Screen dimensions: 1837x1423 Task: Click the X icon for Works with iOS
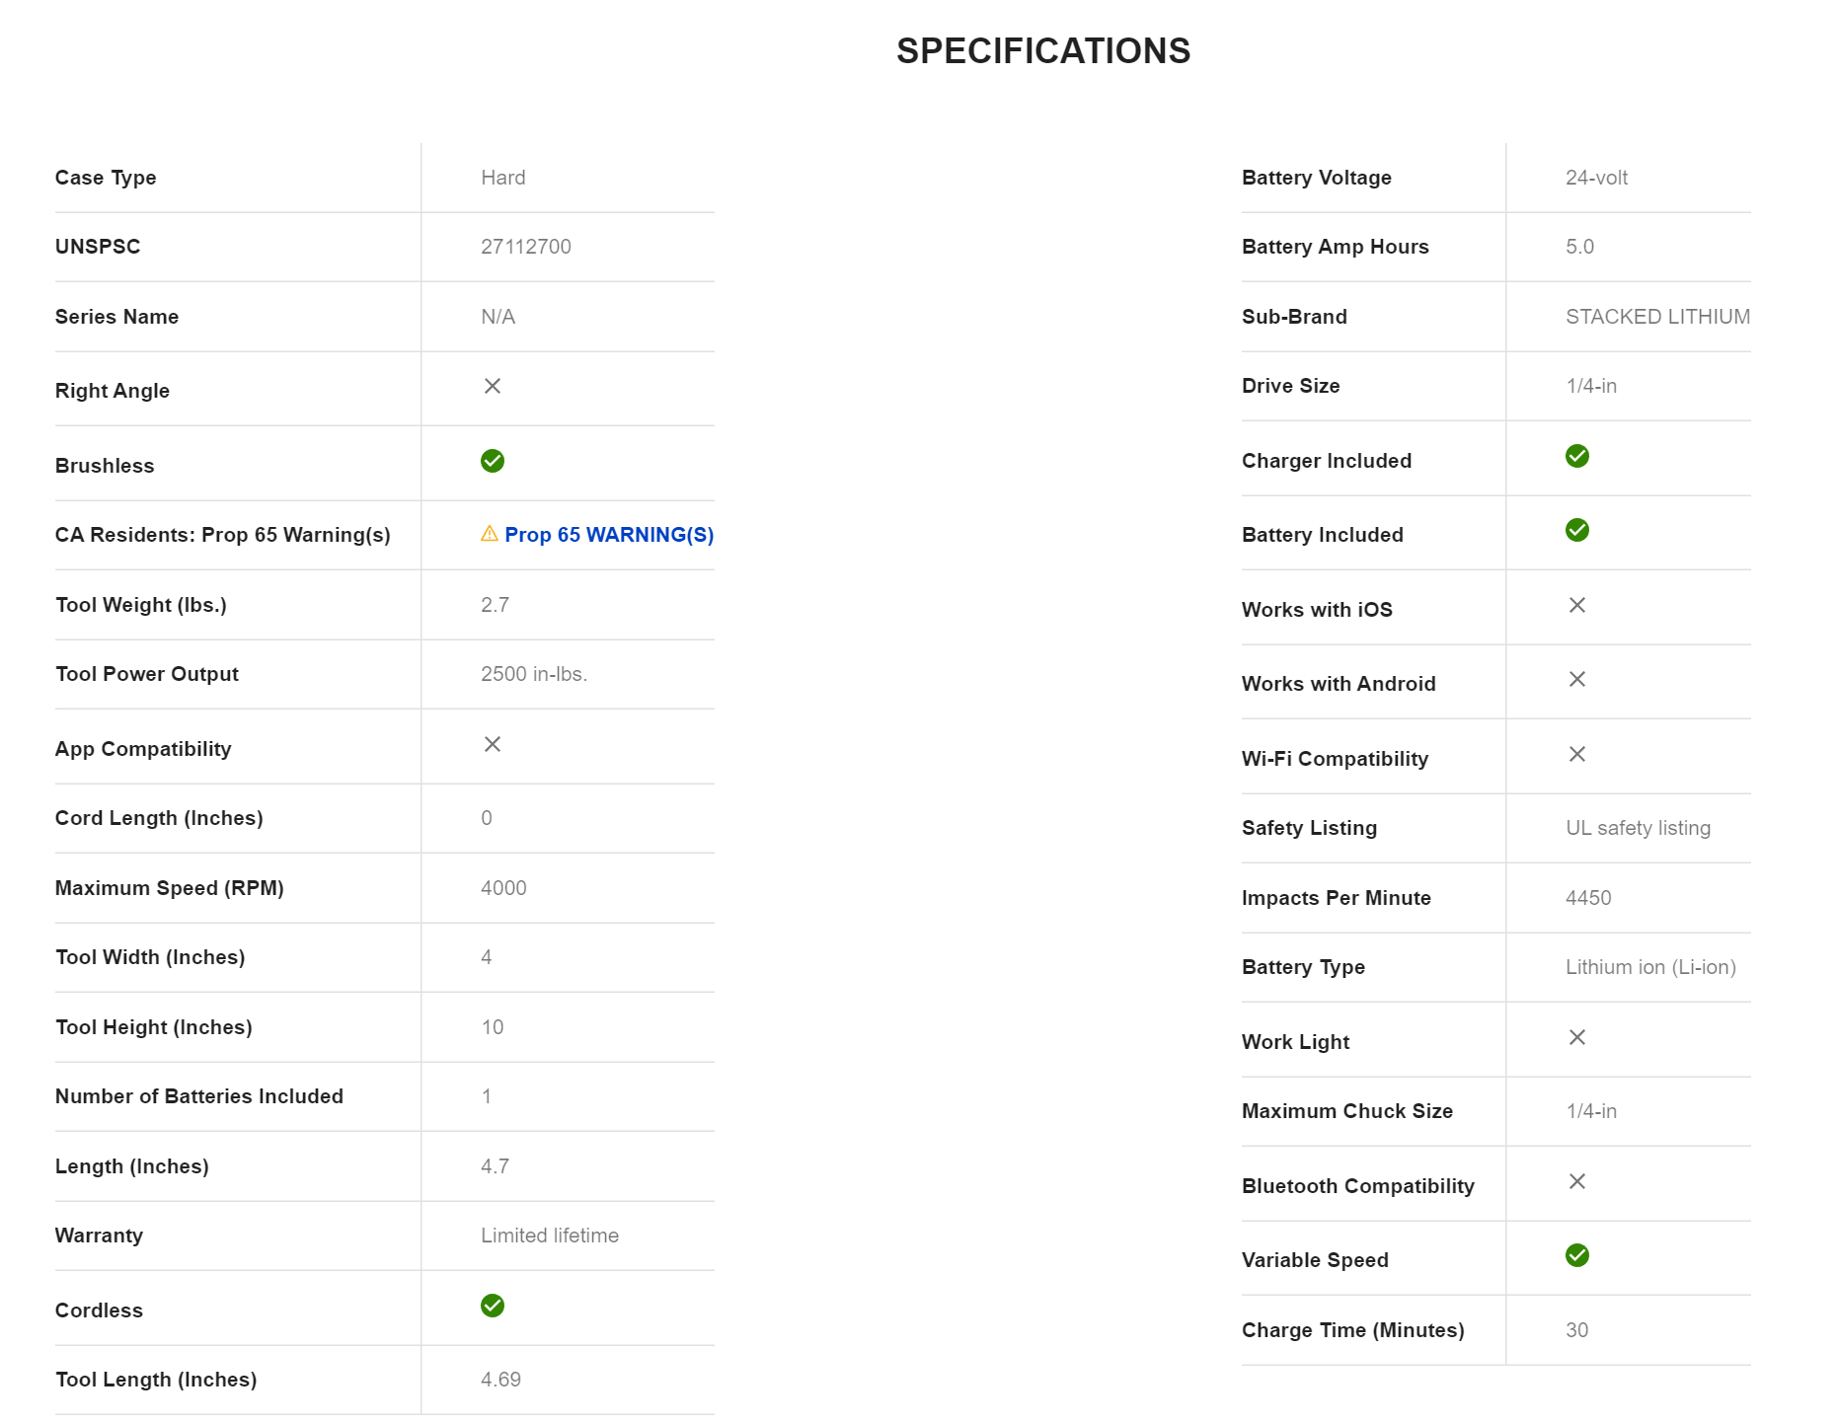click(x=1577, y=605)
